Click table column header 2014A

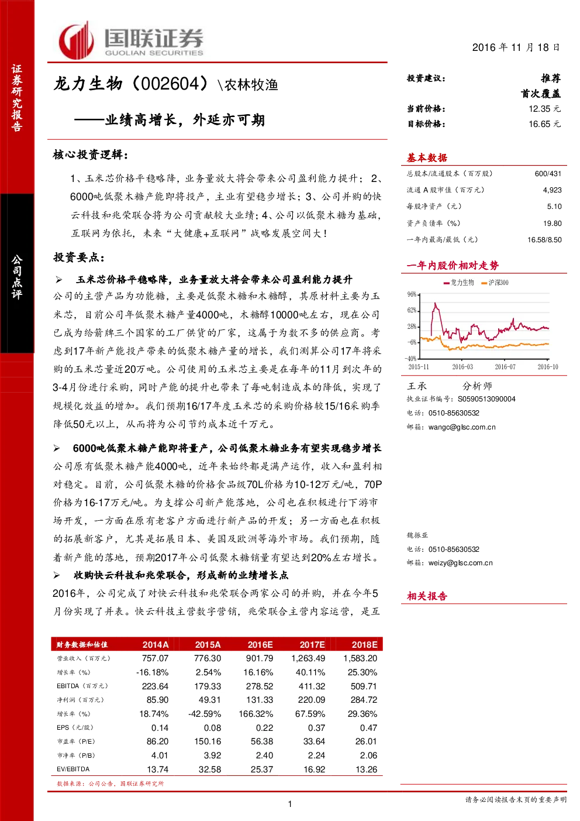pos(156,645)
